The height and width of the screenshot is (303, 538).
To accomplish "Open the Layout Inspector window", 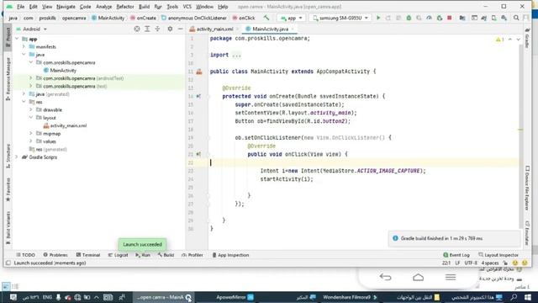I will (x=498, y=255).
